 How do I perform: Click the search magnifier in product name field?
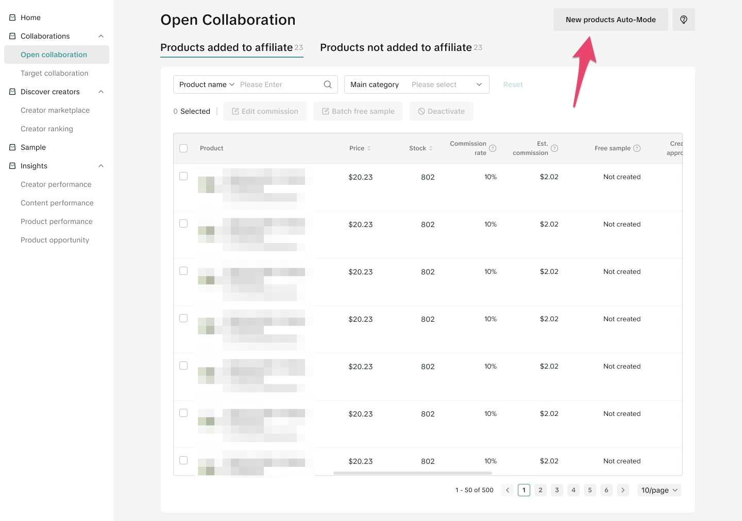point(328,84)
